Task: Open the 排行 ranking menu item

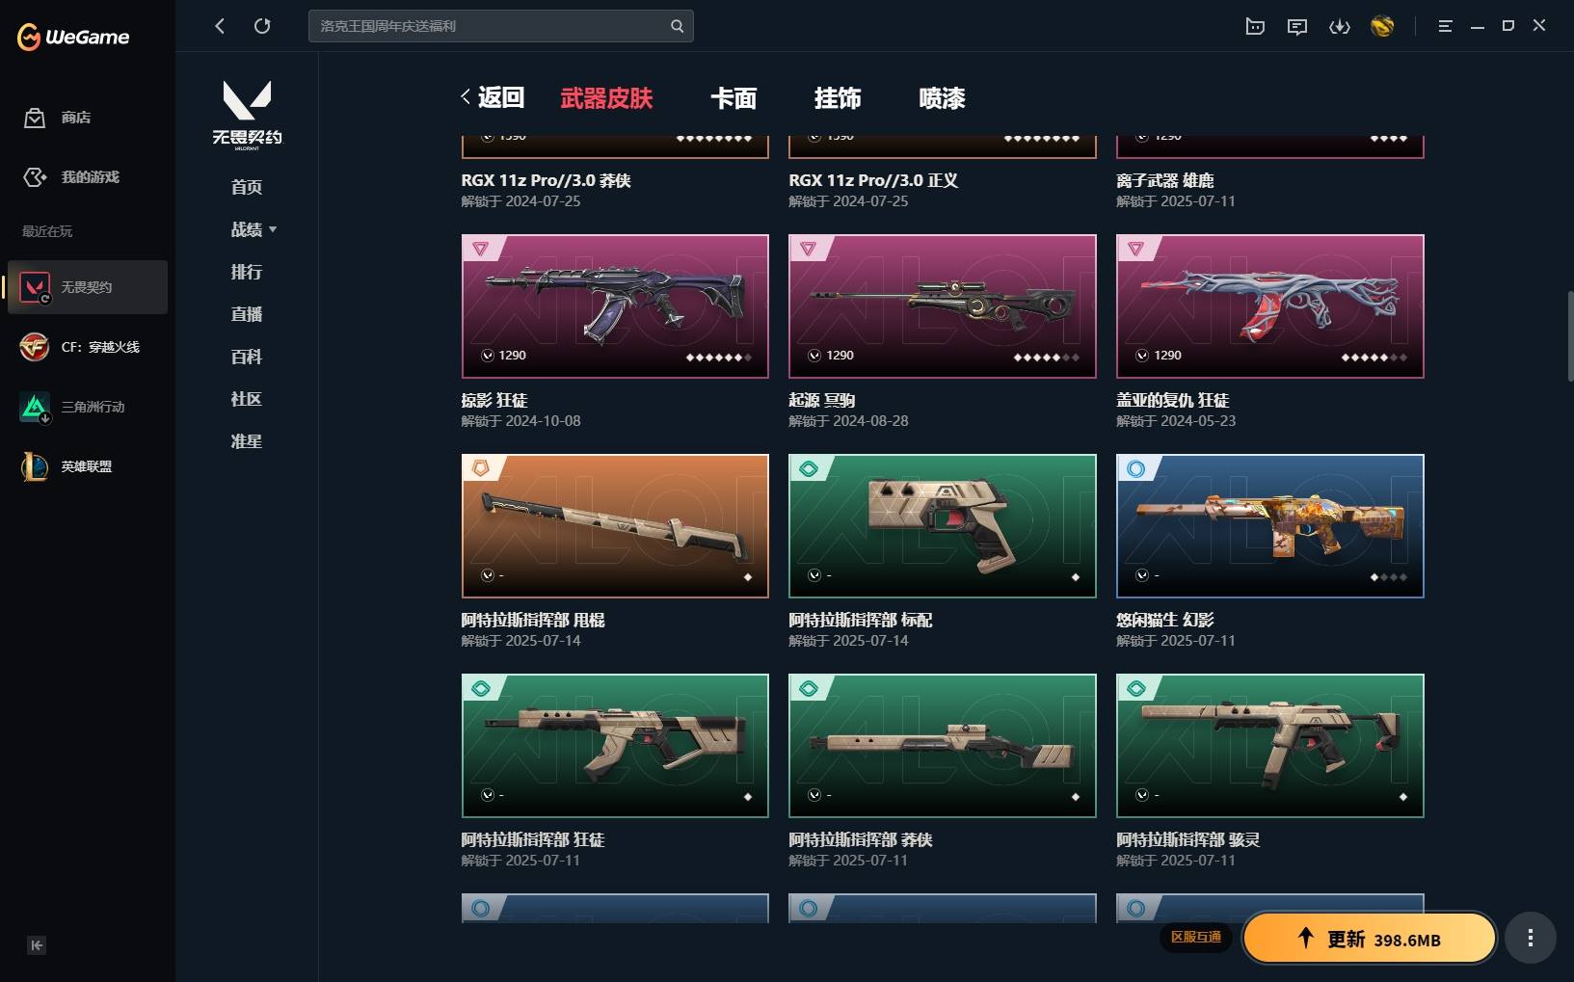Action: 247,272
